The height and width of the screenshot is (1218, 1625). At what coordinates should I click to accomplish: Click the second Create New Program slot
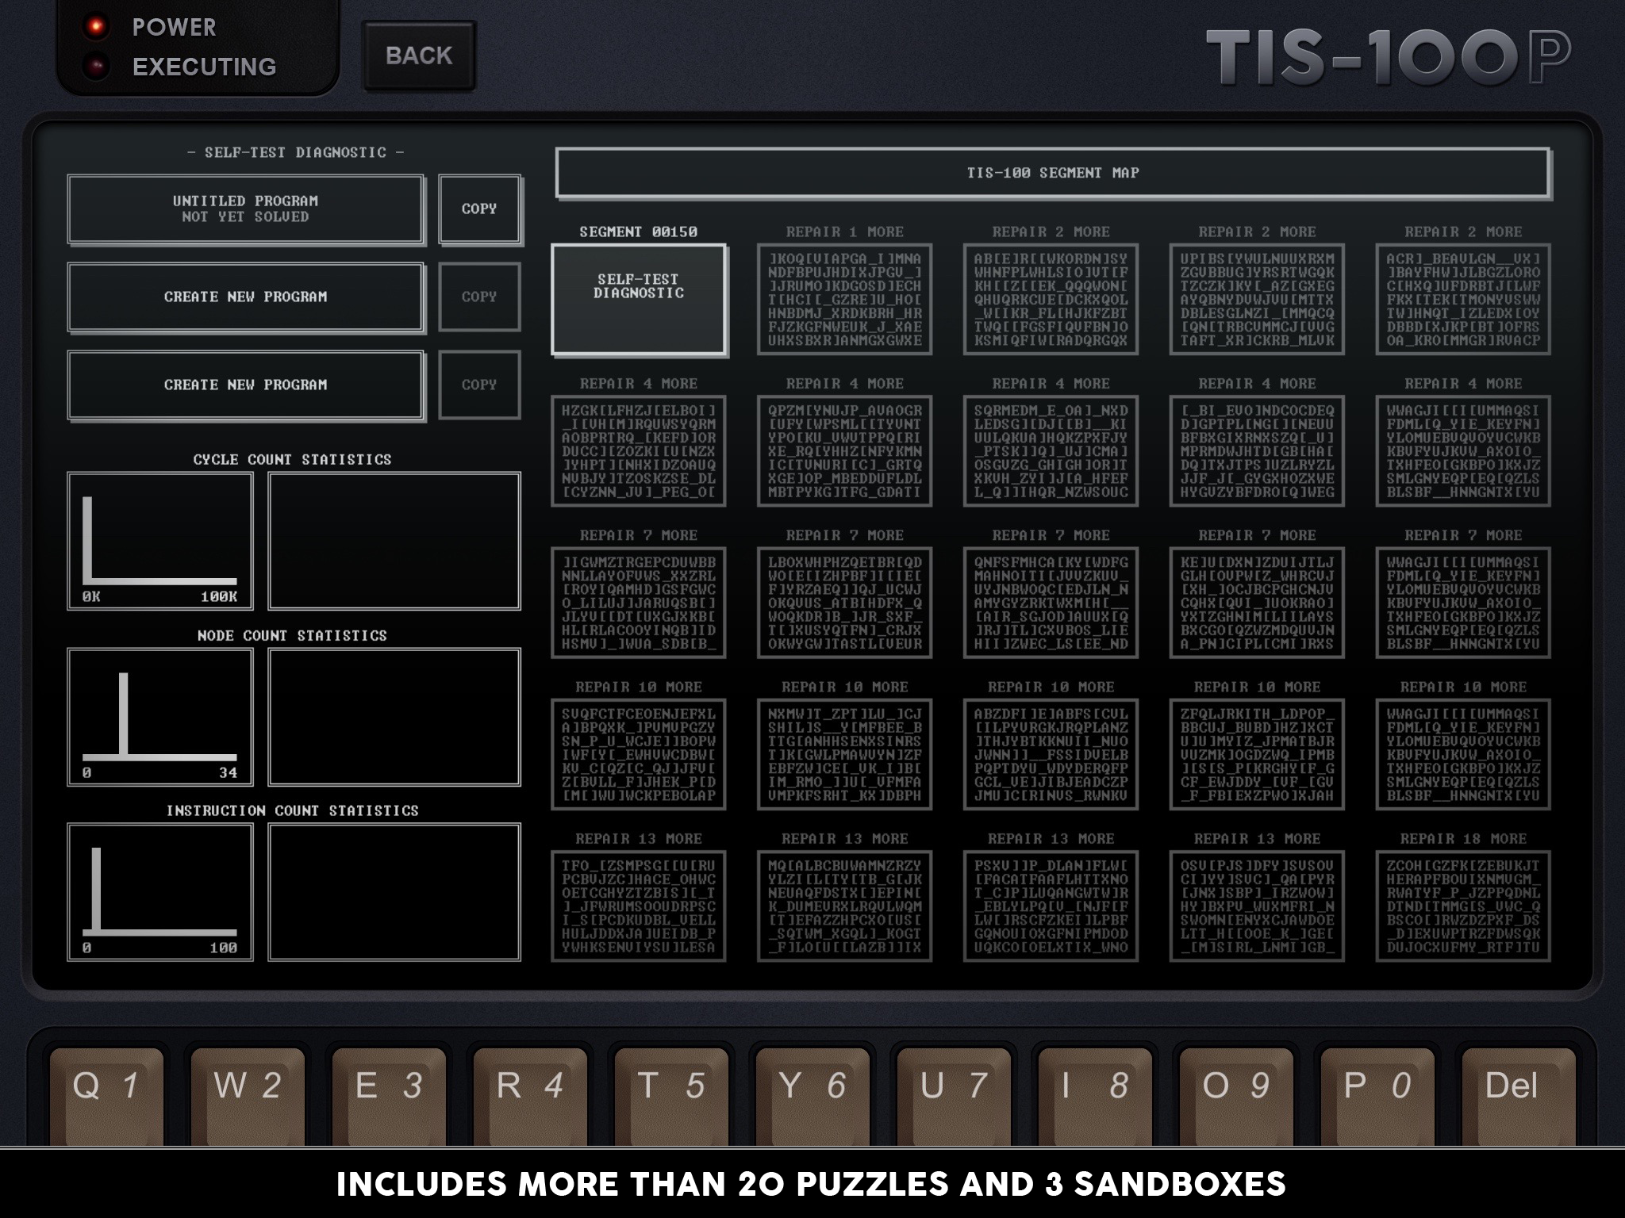click(245, 297)
